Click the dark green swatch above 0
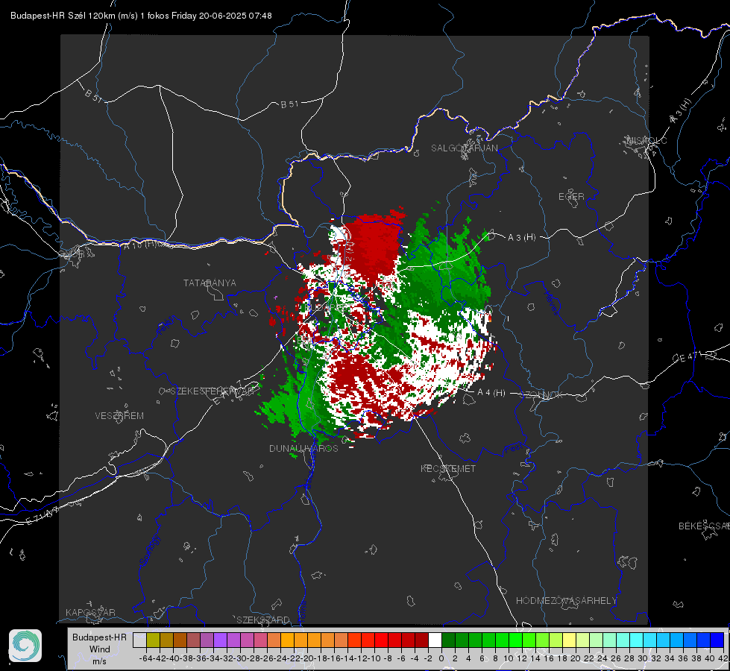The width and height of the screenshot is (730, 671). pyautogui.click(x=448, y=640)
